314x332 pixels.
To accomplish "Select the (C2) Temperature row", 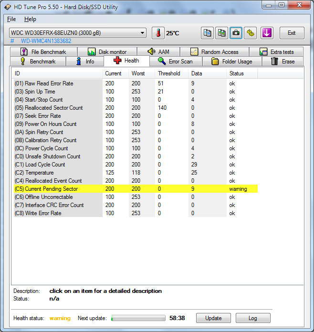I will 136,173.
